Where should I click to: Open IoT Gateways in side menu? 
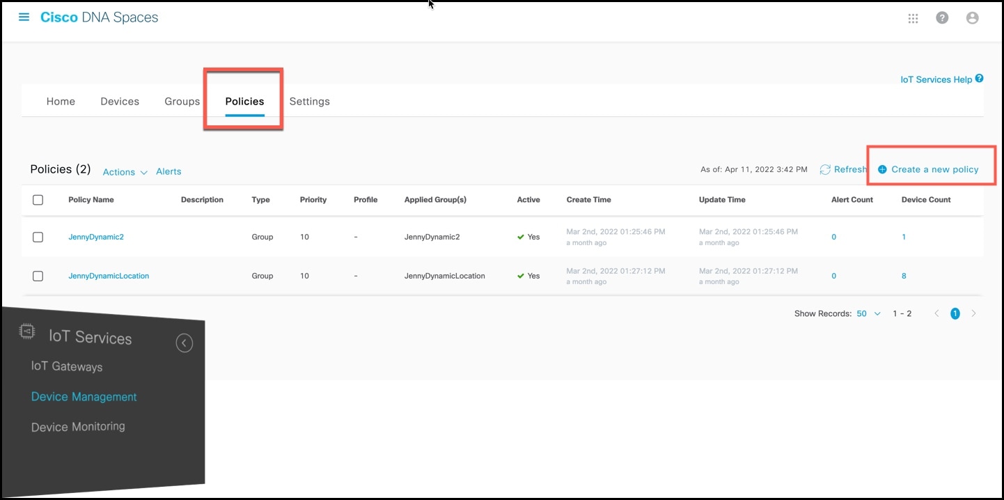coord(67,366)
